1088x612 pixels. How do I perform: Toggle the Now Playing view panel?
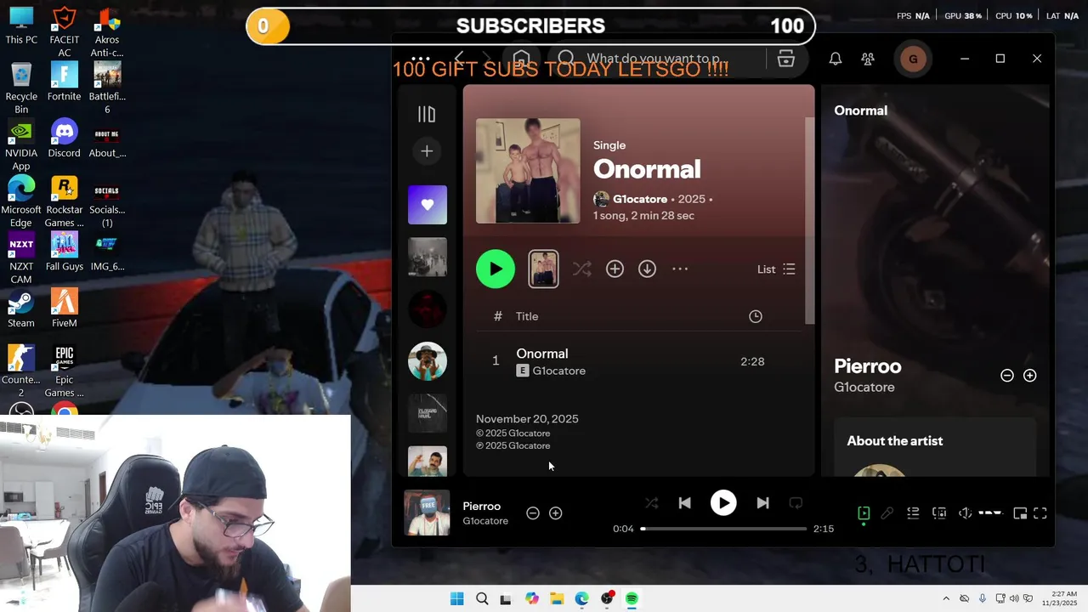[864, 513]
